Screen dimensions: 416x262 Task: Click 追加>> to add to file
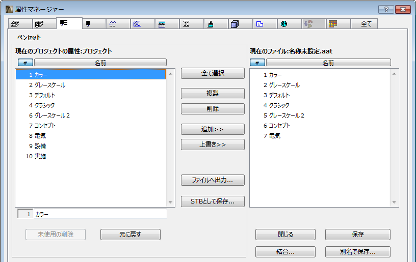(213, 129)
